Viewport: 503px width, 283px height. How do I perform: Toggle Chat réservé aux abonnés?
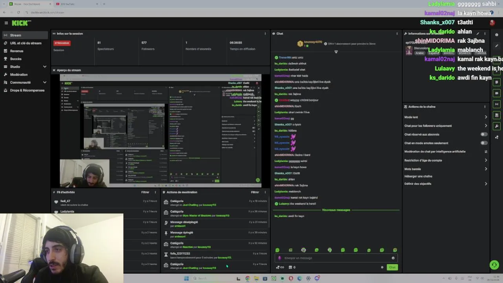[484, 134]
